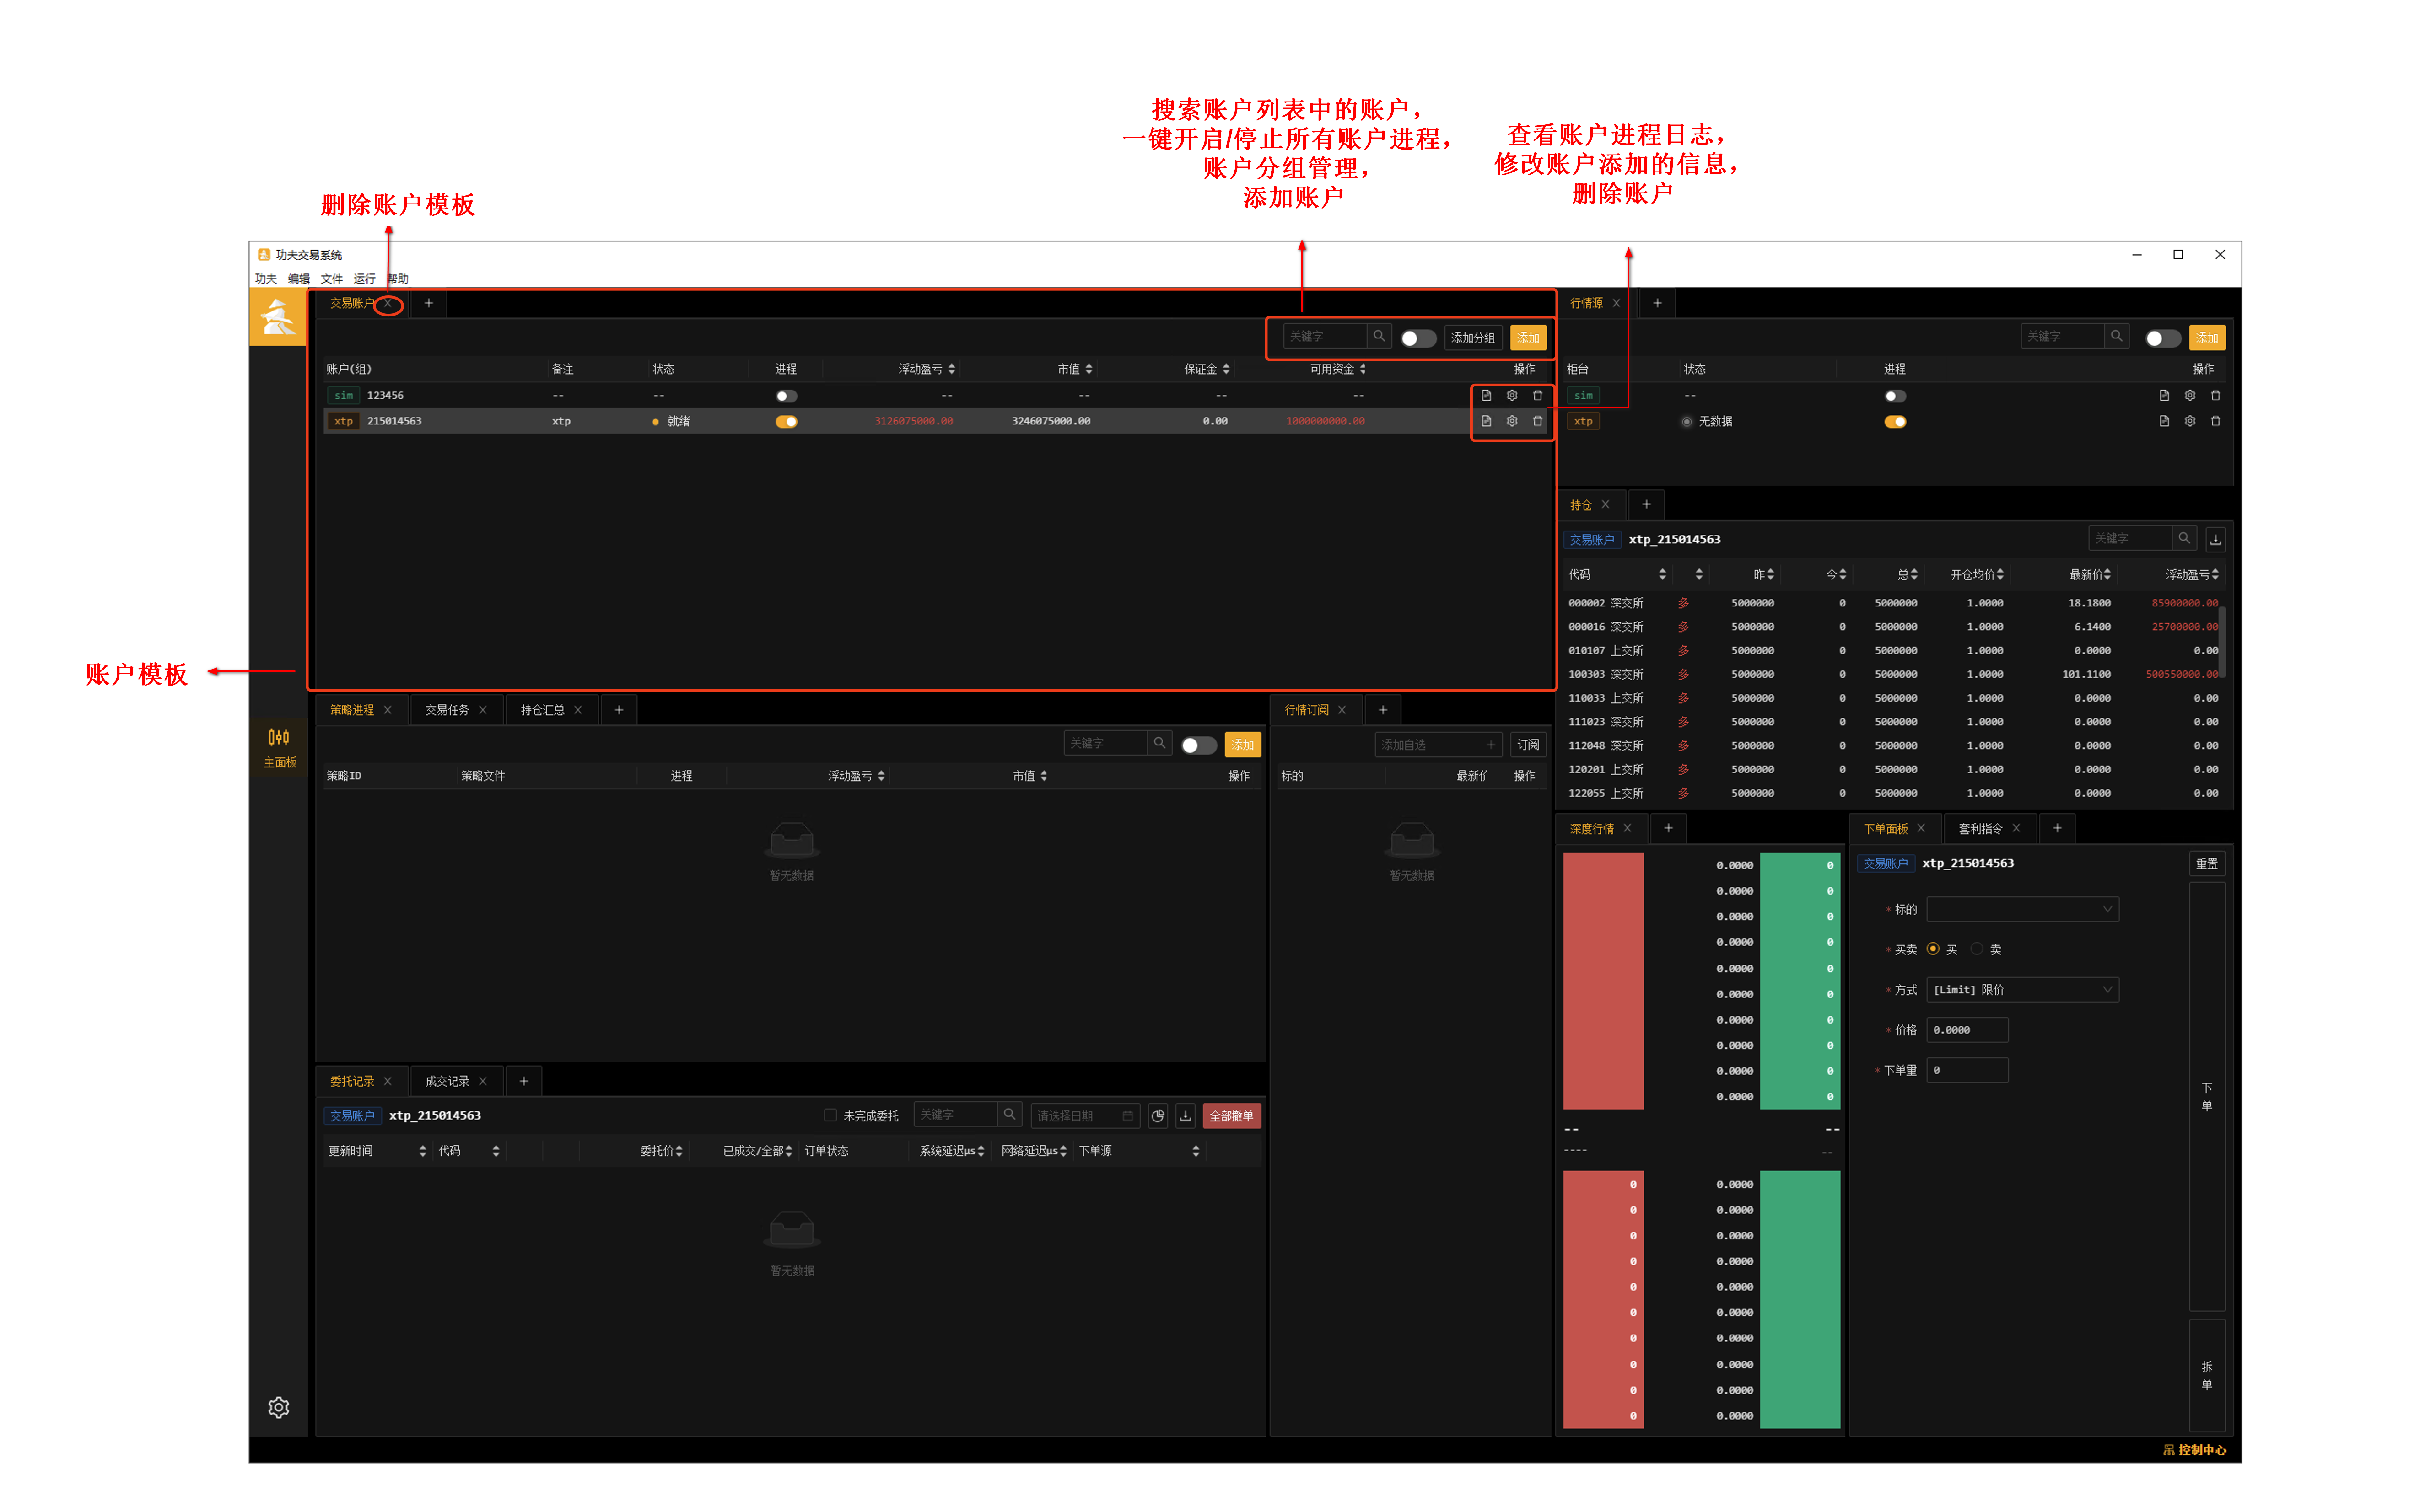Toggle all market source processes switch
Screen dimensions: 2409x1512
(x=2163, y=339)
